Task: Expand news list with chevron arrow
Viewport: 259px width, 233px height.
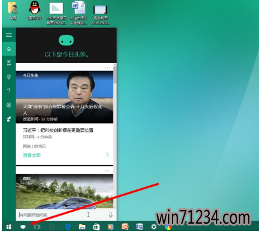Action: coord(107,155)
